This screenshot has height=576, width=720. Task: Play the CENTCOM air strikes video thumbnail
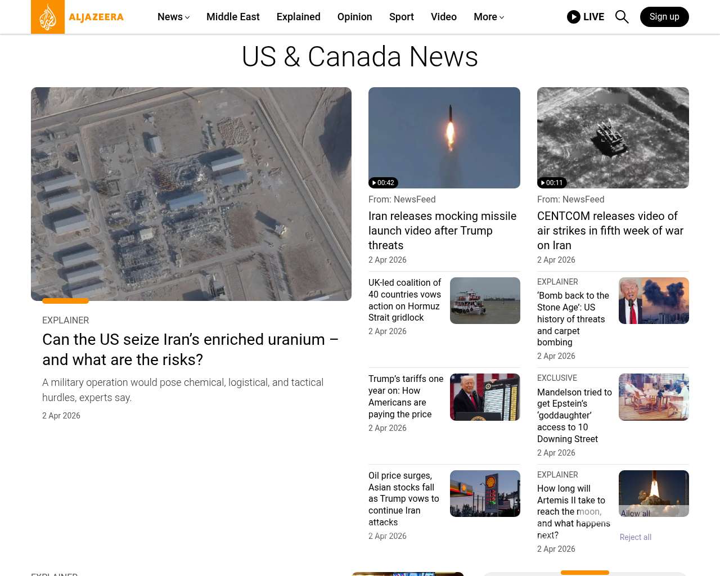point(613,138)
